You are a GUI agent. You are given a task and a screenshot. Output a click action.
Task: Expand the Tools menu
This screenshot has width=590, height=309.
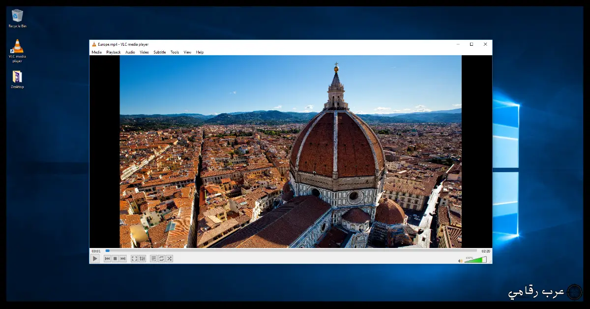tap(175, 52)
